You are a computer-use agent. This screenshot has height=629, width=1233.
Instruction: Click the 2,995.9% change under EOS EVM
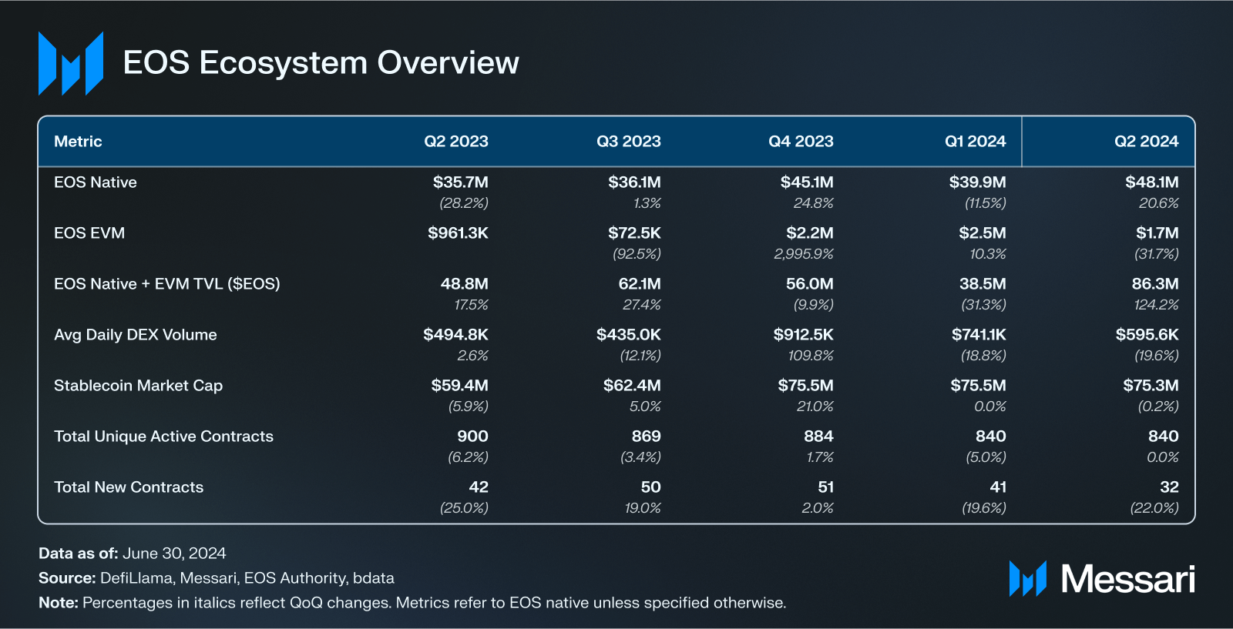pos(804,254)
